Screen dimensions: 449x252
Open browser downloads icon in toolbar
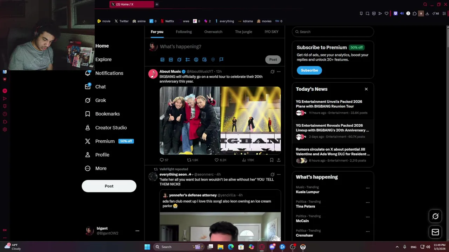click(427, 14)
